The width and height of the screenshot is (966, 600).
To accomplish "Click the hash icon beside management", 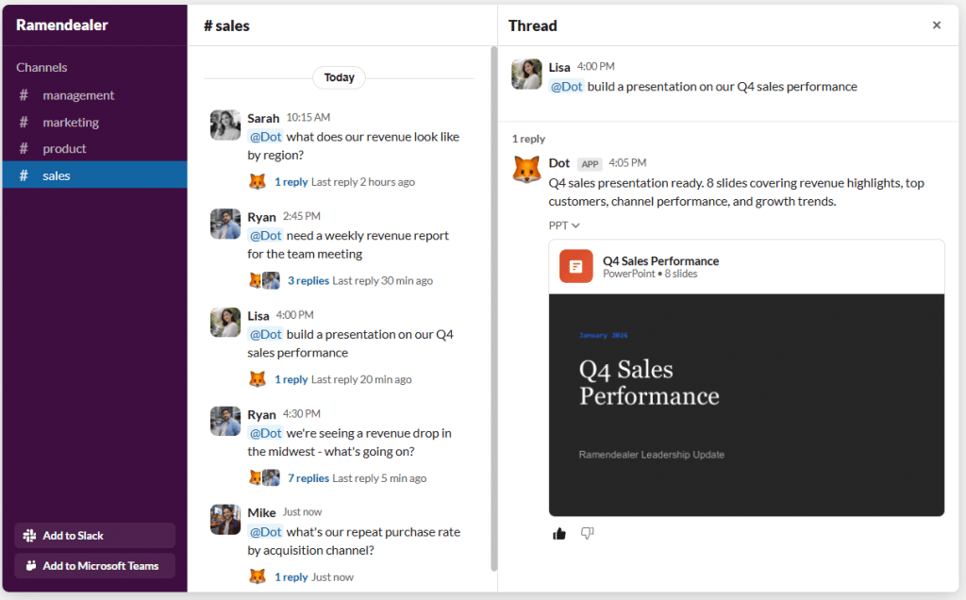I will 24,95.
